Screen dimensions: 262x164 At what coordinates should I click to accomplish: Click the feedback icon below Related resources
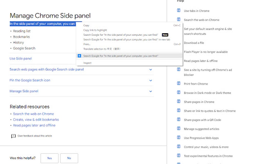(x=14, y=136)
